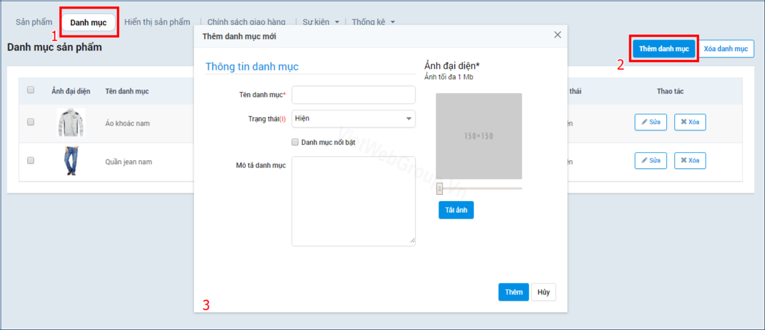Image resolution: width=765 pixels, height=330 pixels.
Task: Tick the Danh mục nổi bật checkbox
Action: coord(295,142)
